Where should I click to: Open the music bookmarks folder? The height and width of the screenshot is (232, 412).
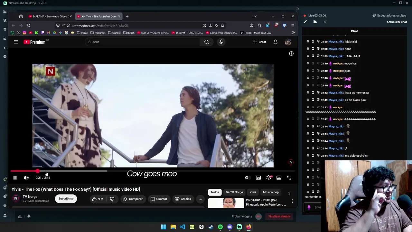tap(82, 33)
